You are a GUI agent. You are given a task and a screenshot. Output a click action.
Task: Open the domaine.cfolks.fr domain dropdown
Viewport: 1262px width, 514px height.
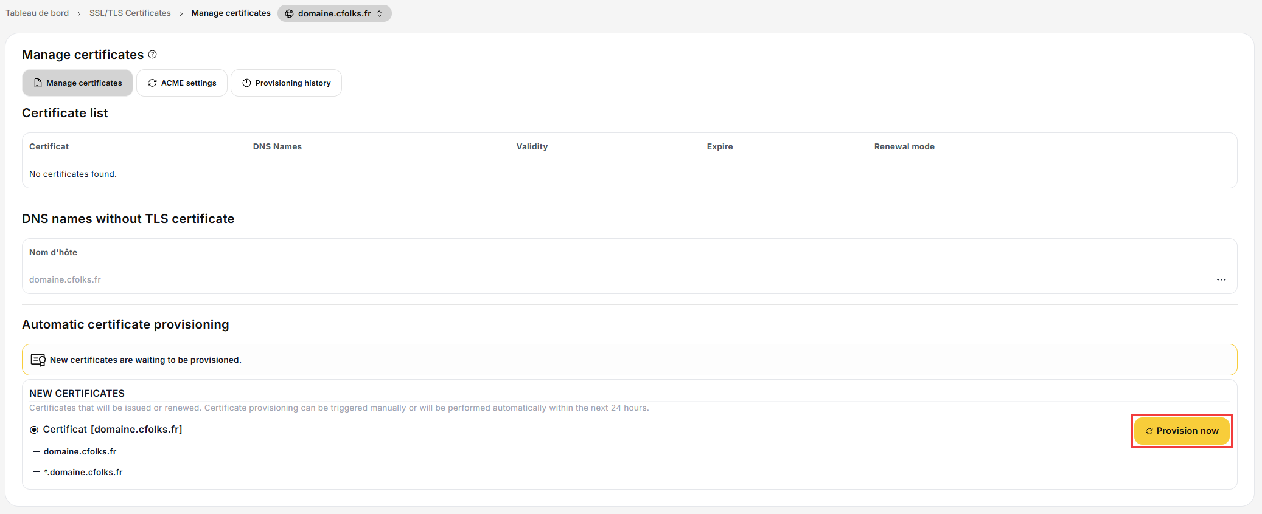[x=335, y=13]
